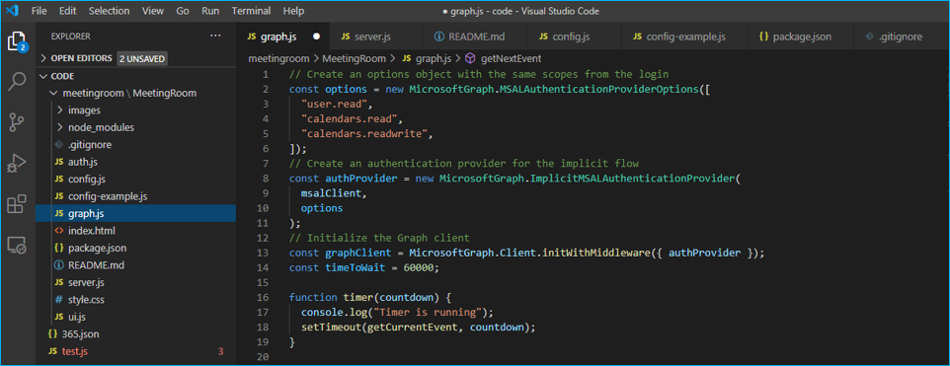Click the EXPLORER panel title
950x366 pixels.
click(x=70, y=37)
